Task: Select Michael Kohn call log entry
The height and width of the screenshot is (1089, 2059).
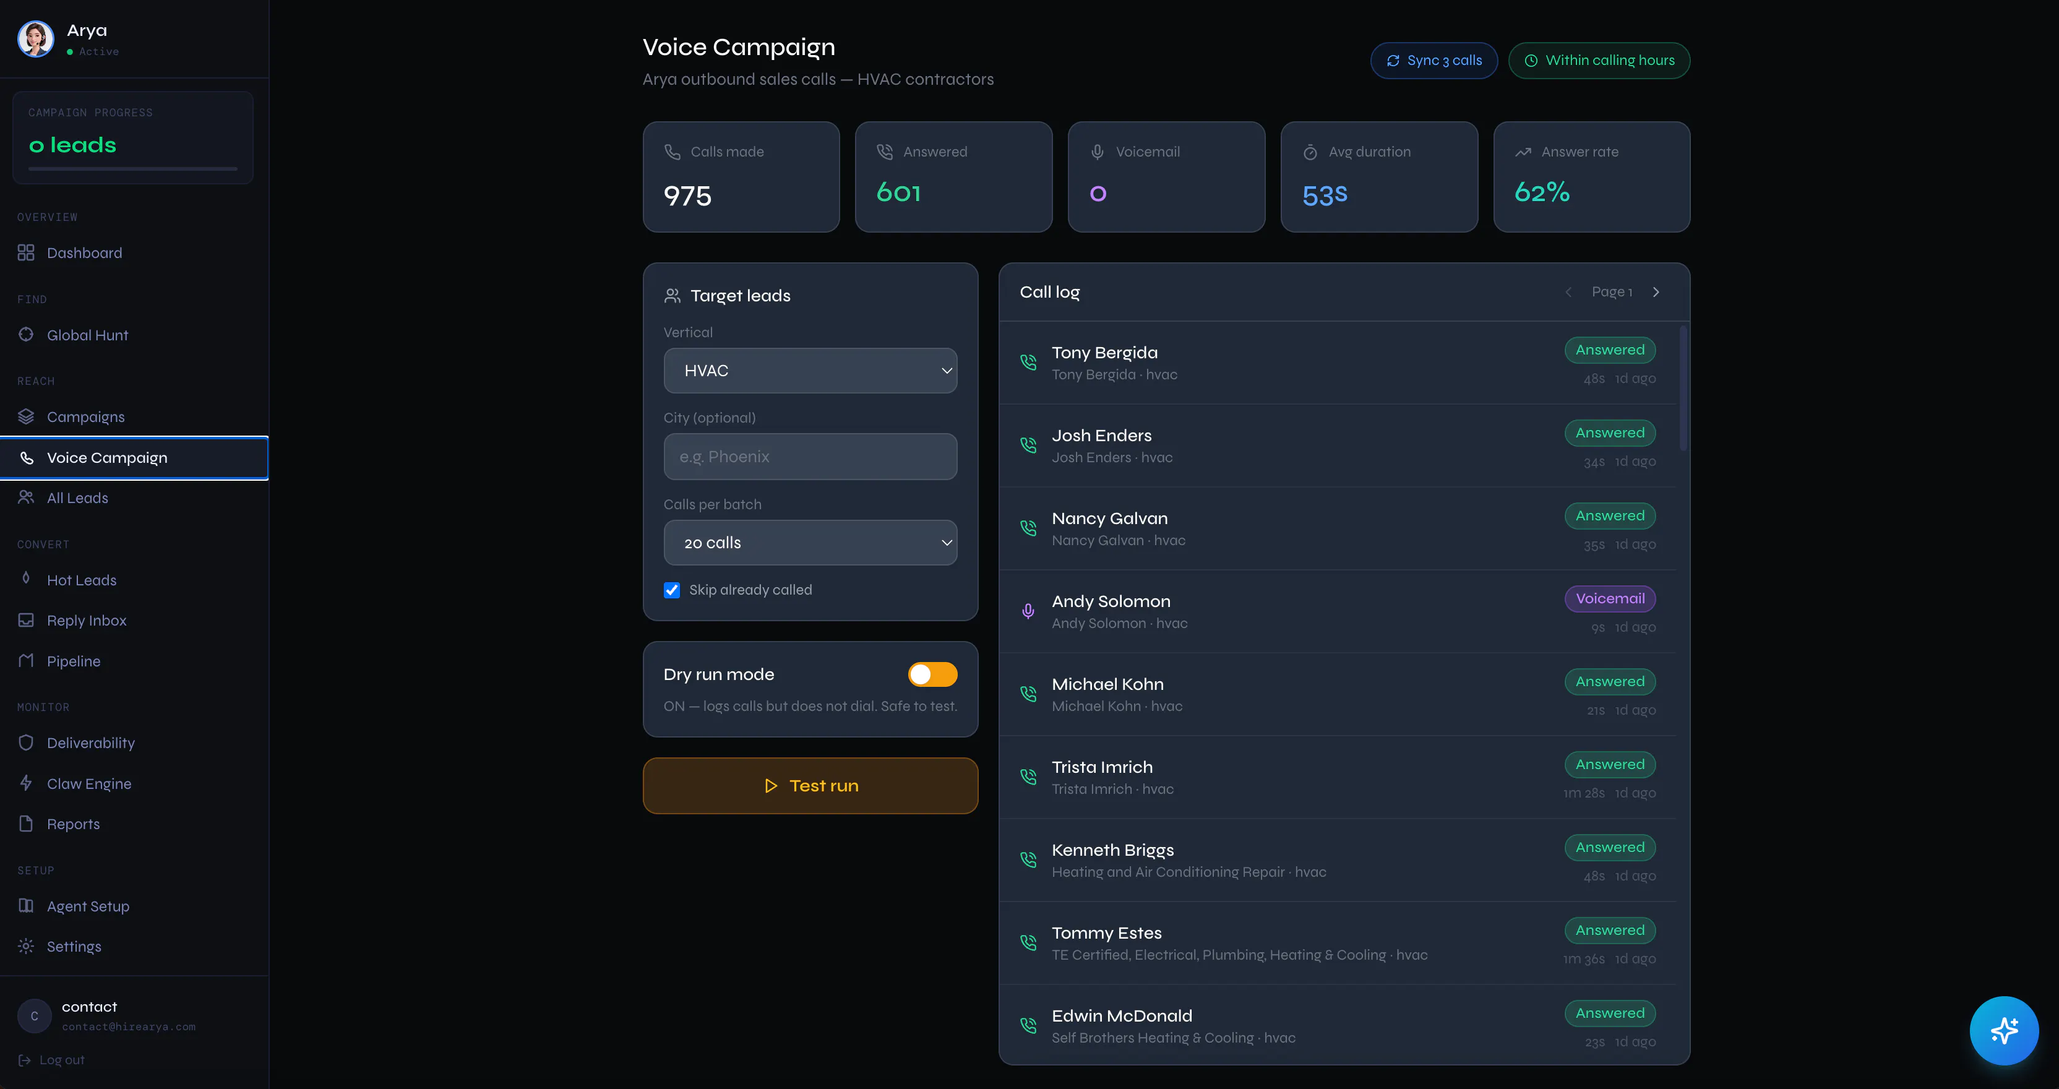Action: 1338,695
